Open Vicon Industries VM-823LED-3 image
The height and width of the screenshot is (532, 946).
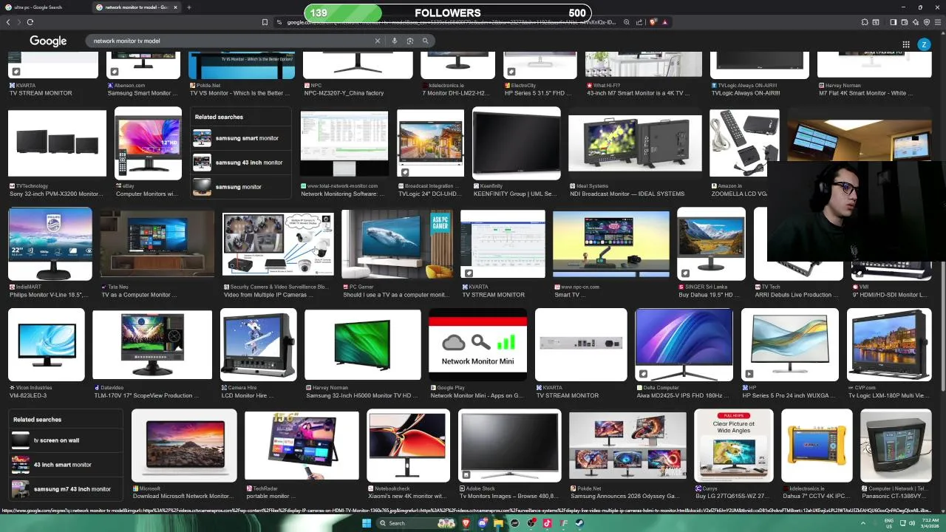pyautogui.click(x=47, y=344)
